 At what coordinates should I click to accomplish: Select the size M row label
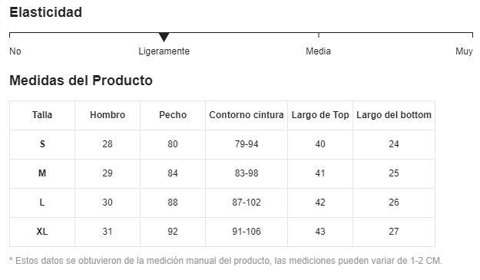[42, 173]
